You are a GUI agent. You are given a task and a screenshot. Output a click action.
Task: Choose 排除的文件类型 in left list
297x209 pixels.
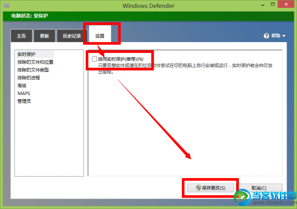33,70
